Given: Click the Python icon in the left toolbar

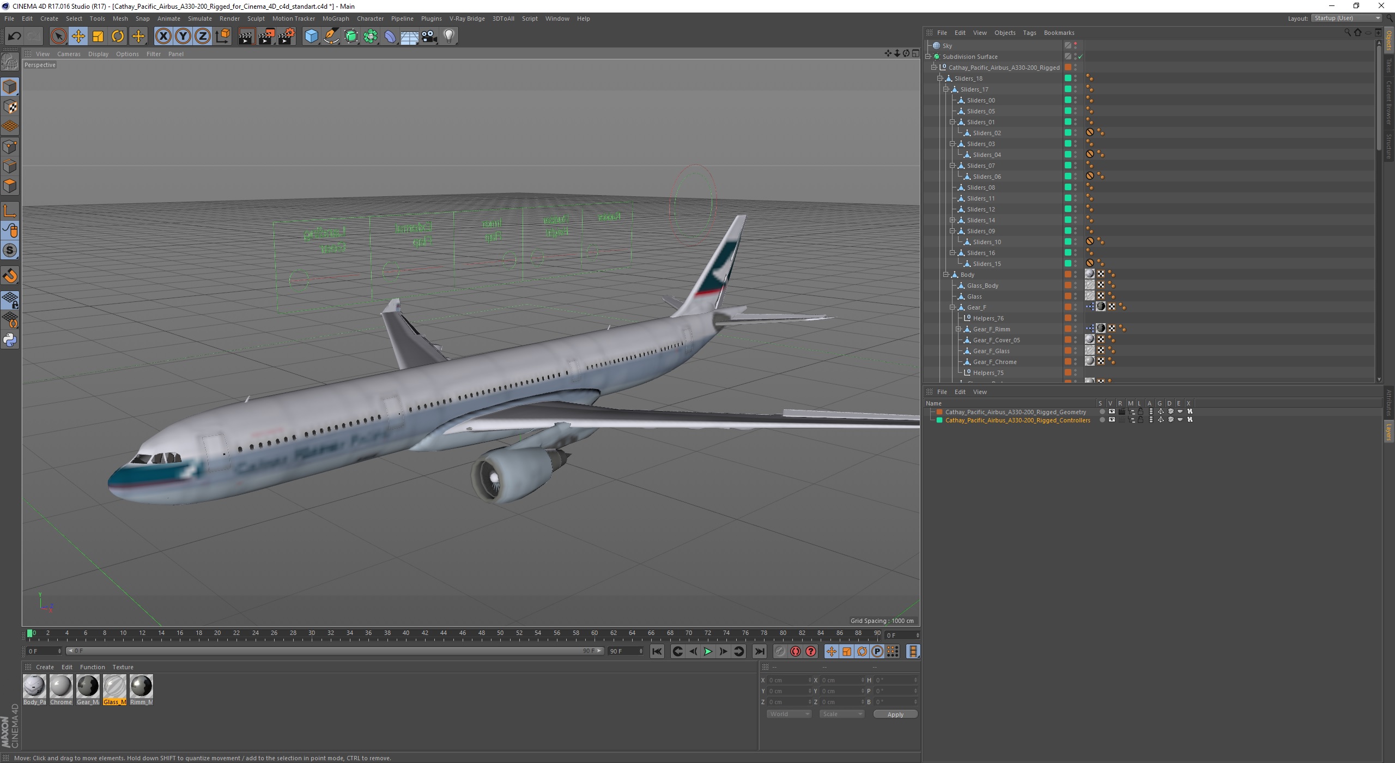Looking at the screenshot, I should 10,340.
